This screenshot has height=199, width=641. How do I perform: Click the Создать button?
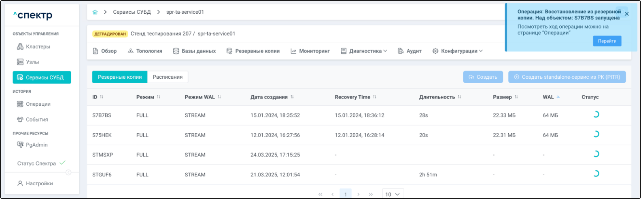click(483, 77)
